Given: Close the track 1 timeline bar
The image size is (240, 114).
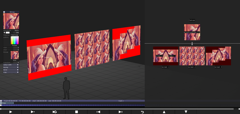Looking at the screenshot, I should coord(1,101).
